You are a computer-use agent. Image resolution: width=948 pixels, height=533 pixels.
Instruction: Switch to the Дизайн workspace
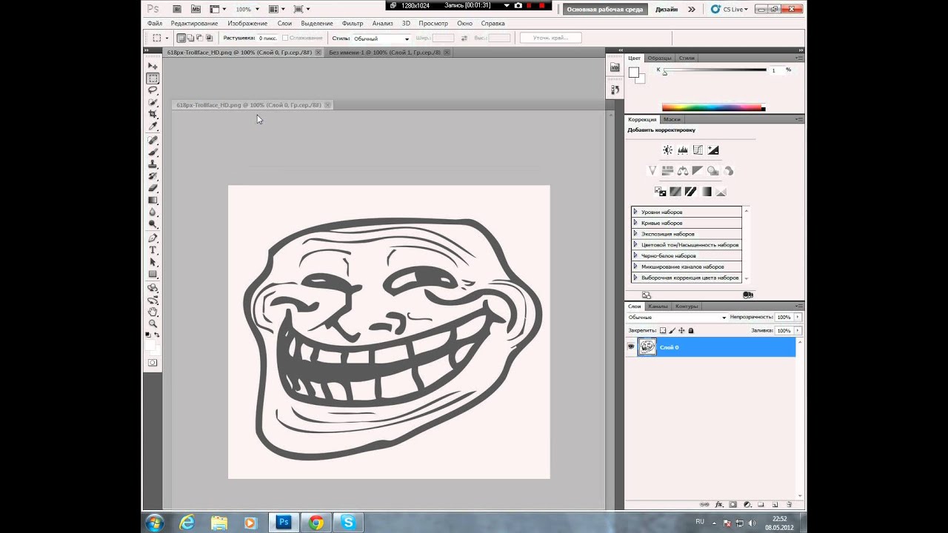click(x=667, y=10)
